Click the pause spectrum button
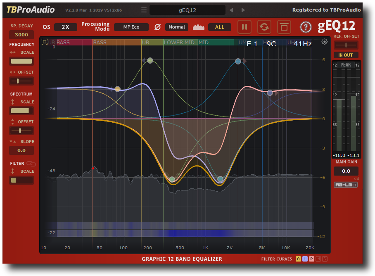 245,27
